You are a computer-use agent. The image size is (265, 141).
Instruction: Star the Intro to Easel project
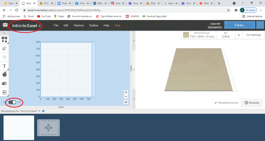40,26
